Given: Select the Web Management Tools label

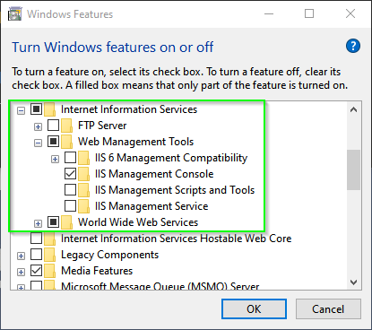Looking at the screenshot, I should coord(136,142).
